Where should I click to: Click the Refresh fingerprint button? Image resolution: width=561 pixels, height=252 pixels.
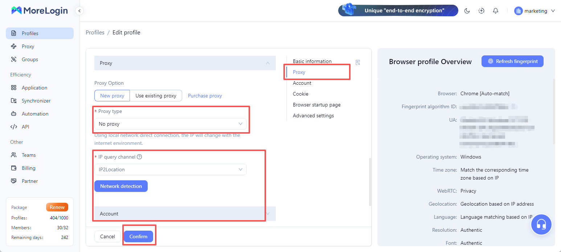point(512,61)
